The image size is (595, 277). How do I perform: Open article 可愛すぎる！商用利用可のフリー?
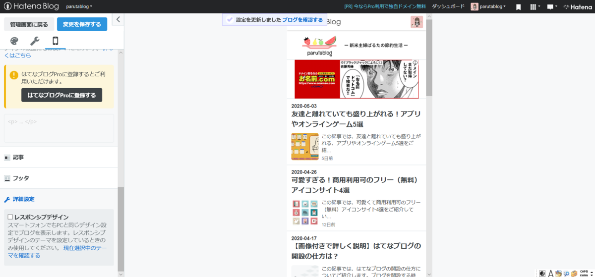(356, 185)
